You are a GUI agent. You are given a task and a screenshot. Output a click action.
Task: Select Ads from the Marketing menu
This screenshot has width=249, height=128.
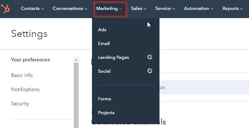[102, 30]
